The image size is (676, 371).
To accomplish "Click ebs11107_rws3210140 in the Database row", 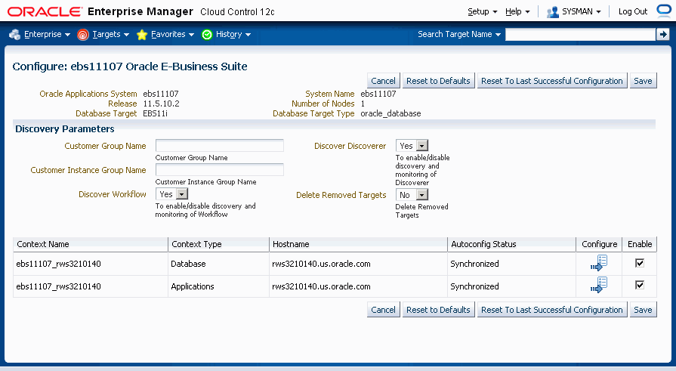I will click(58, 264).
